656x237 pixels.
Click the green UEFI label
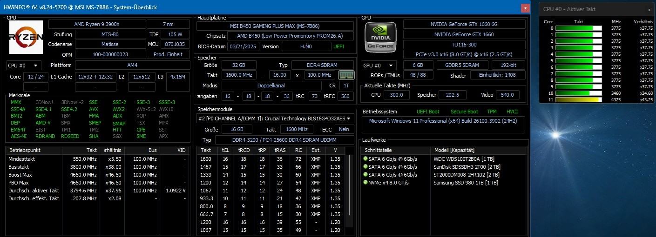coord(339,46)
